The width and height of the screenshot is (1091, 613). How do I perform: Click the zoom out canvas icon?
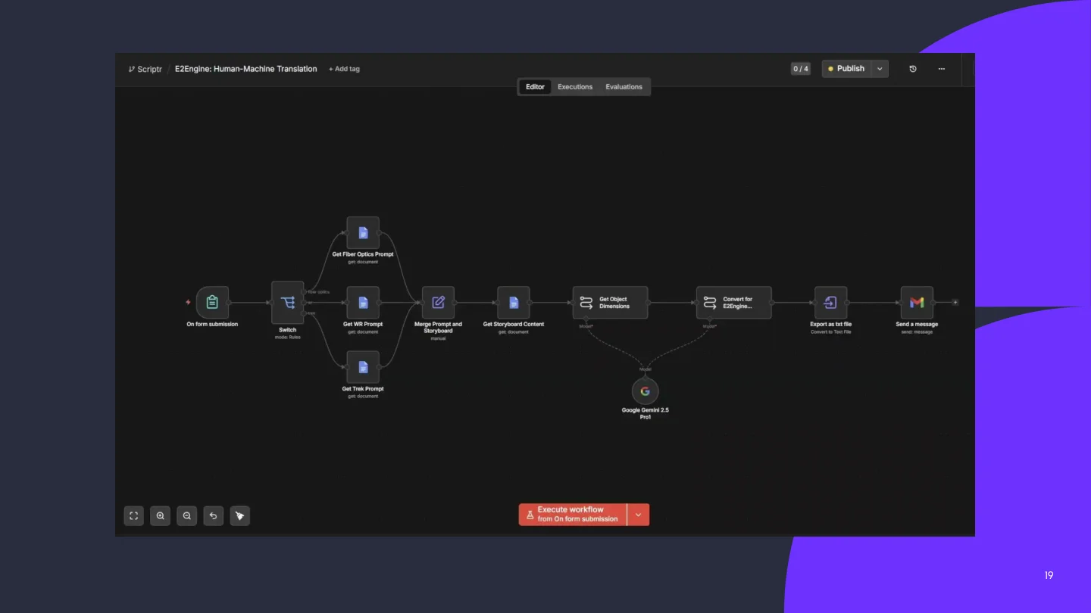tap(187, 515)
